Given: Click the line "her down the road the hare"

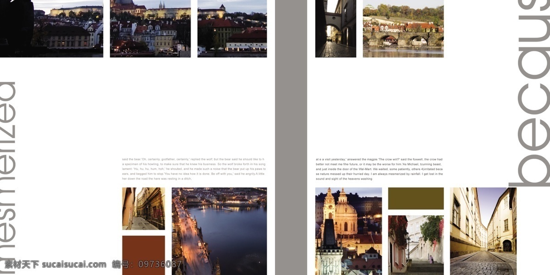Looking at the screenshot, I should tap(157, 179).
